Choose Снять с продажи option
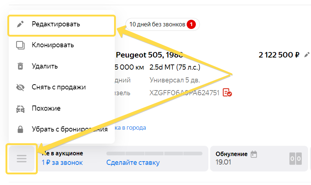The image size is (311, 185). 59,87
